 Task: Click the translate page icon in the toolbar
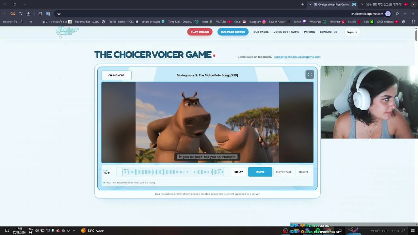tap(48, 14)
